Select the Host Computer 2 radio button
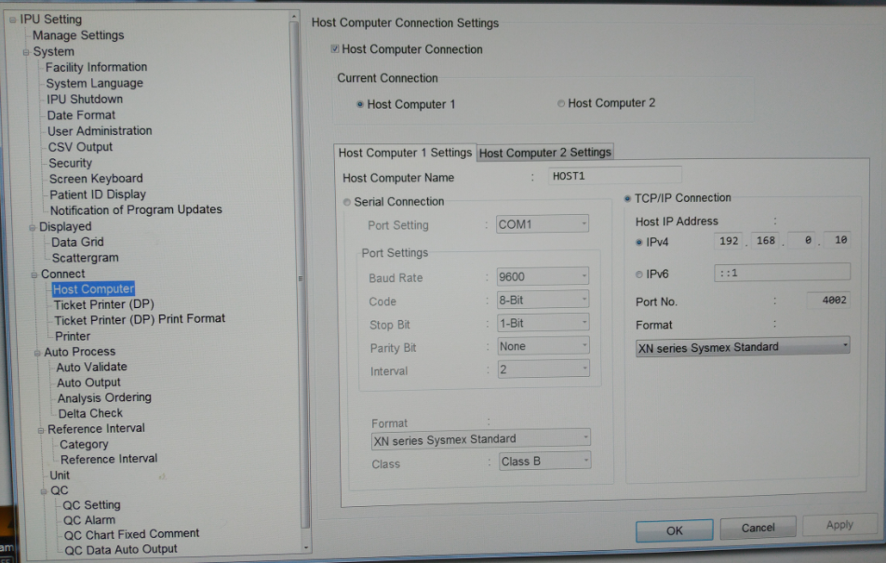 [x=561, y=103]
